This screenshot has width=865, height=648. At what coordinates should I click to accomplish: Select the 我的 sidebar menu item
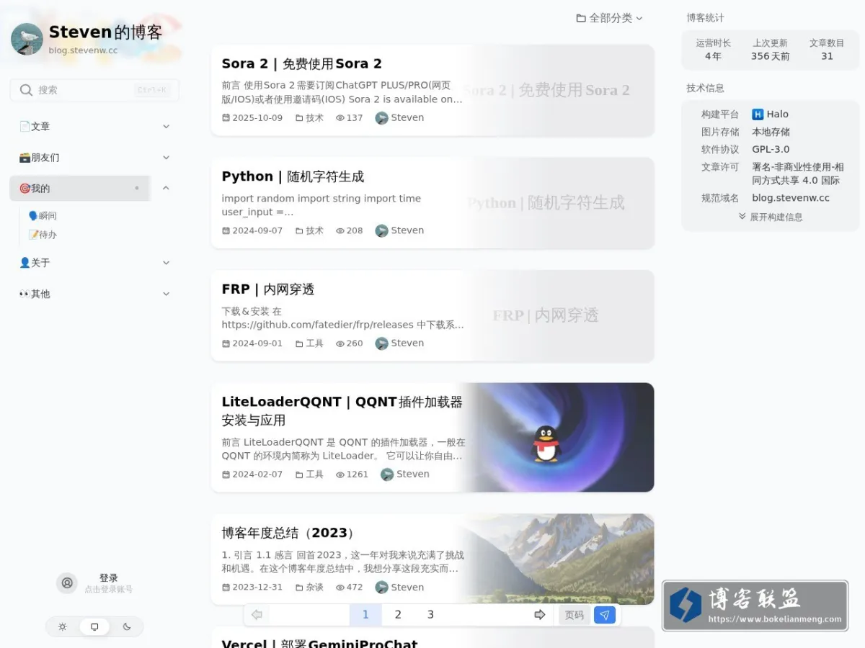pyautogui.click(x=80, y=188)
